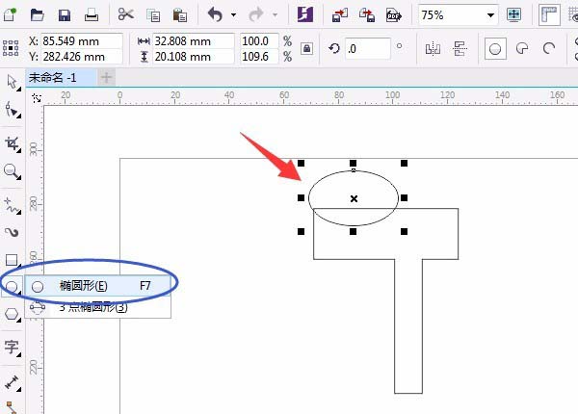Cut selection with the scissors icon
The image size is (578, 414).
(x=125, y=14)
